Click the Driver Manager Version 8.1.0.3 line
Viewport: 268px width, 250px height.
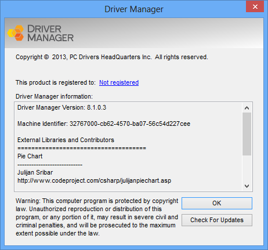61,107
